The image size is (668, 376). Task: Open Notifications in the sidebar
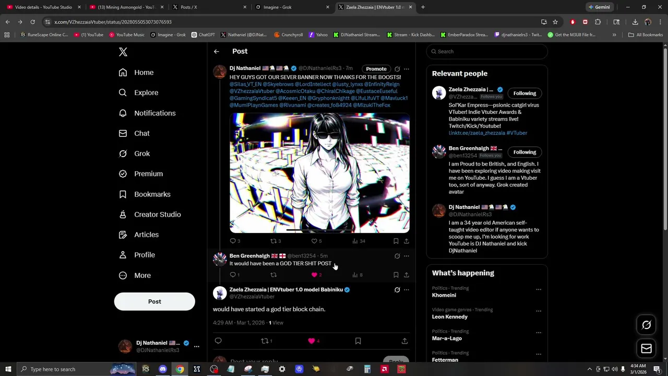(x=147, y=113)
